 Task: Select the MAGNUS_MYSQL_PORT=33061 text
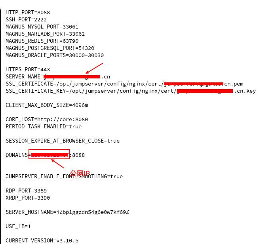pos(42,27)
